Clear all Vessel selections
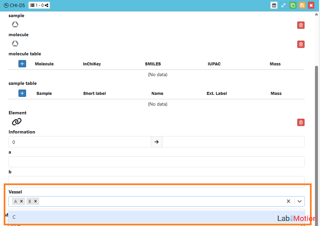Screen dimensions: 320x226 (288, 201)
